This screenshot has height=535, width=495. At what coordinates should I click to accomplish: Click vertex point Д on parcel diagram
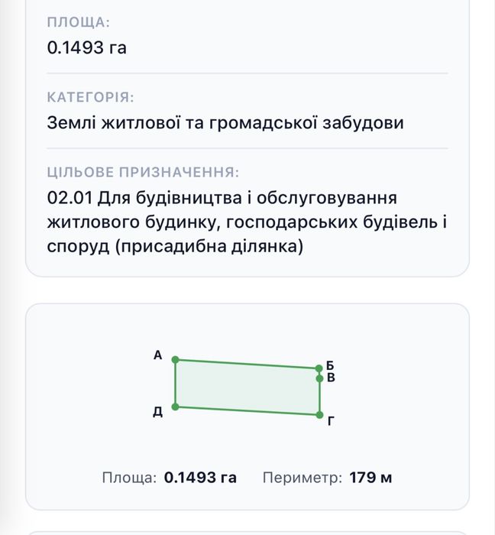click(175, 407)
